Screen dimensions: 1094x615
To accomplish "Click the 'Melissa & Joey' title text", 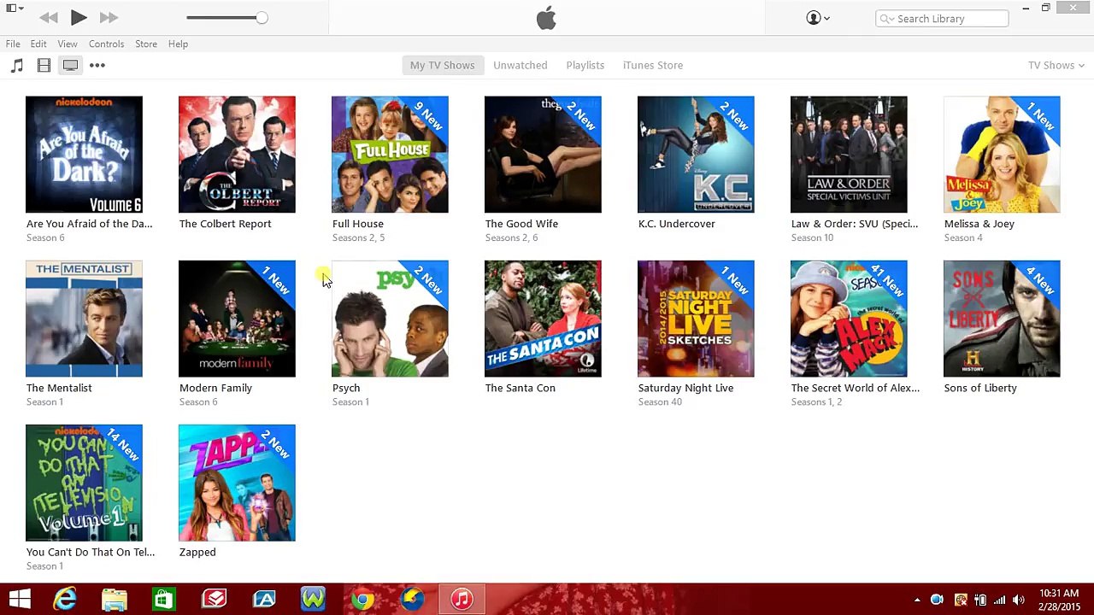I will tap(979, 224).
